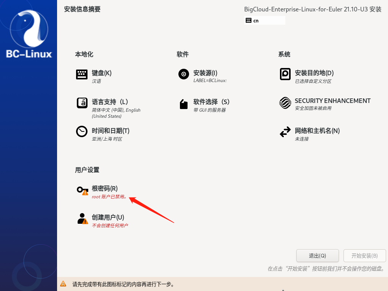Open 时间和日期(T) settings
This screenshot has height=291, width=388.
coord(111,131)
